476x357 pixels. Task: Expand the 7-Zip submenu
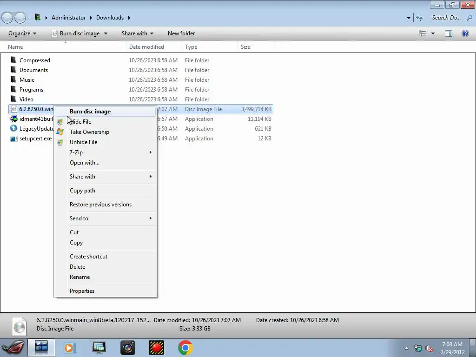click(106, 152)
